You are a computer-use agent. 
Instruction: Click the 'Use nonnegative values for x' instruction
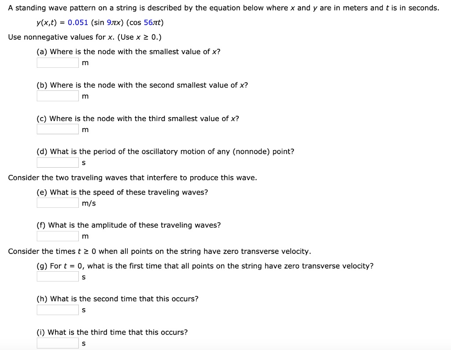coord(85,37)
